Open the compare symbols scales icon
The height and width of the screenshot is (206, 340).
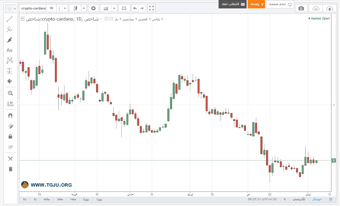pos(124,8)
